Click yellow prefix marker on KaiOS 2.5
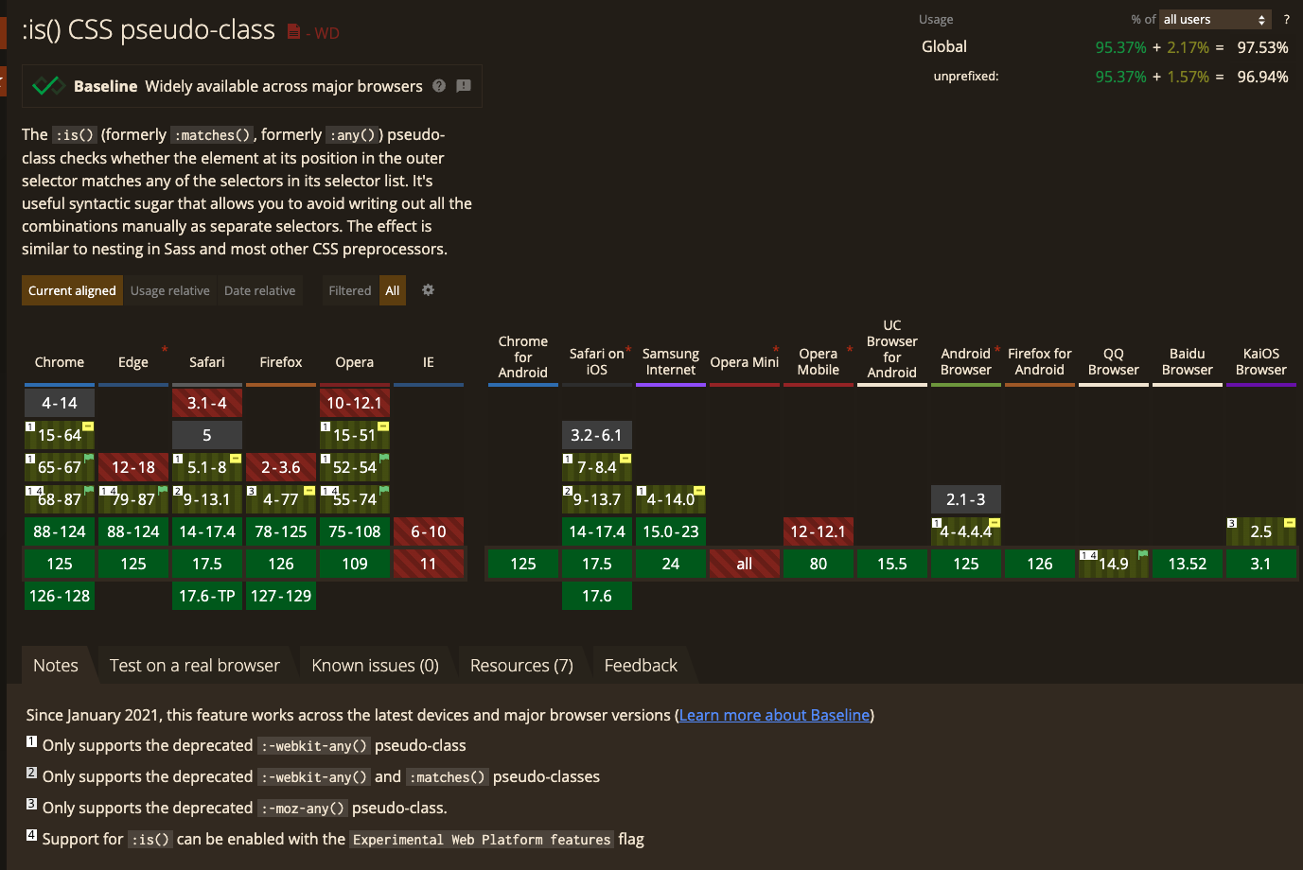The height and width of the screenshot is (870, 1303). 1290,523
